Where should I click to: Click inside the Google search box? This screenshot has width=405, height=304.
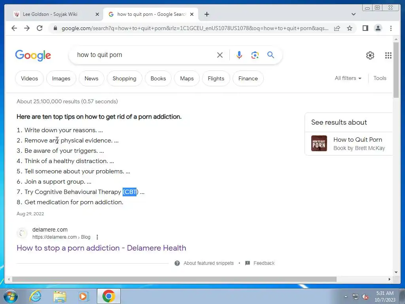pos(145,55)
